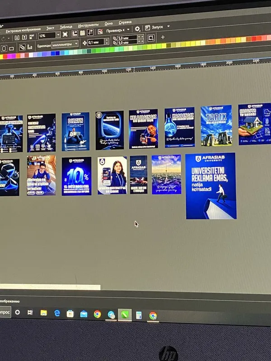Select the airplane window space poster

click(x=110, y=130)
